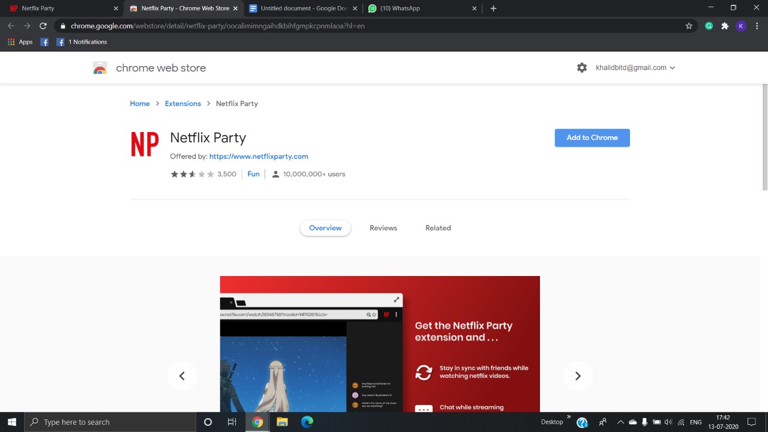
Task: Open the Related tab
Action: pos(438,228)
